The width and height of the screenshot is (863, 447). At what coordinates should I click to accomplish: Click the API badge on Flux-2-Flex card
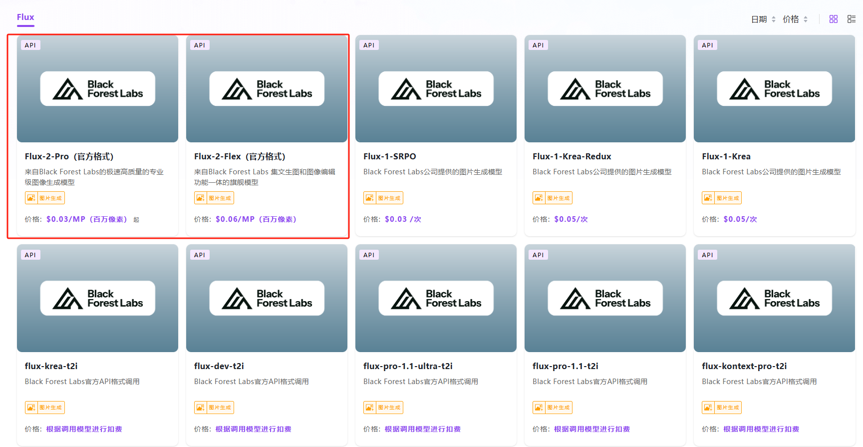point(200,45)
